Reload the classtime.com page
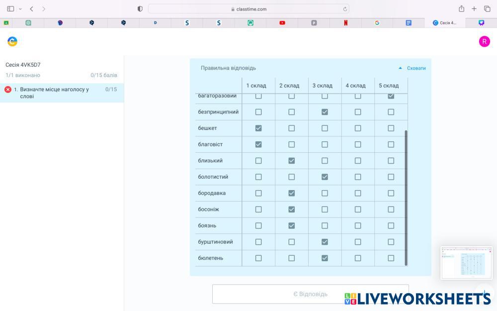Viewport: 497px width, 311px height. (345, 9)
